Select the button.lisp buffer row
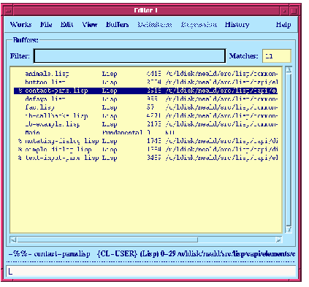 (x=145, y=82)
